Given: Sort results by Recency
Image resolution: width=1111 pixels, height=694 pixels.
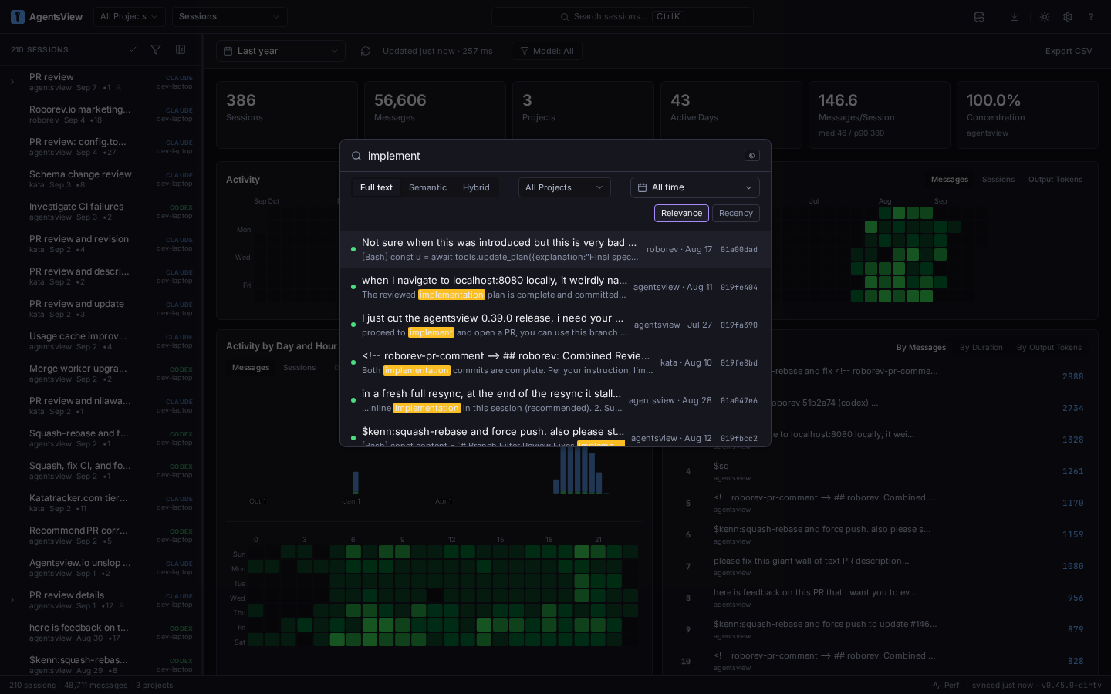Looking at the screenshot, I should (x=736, y=213).
